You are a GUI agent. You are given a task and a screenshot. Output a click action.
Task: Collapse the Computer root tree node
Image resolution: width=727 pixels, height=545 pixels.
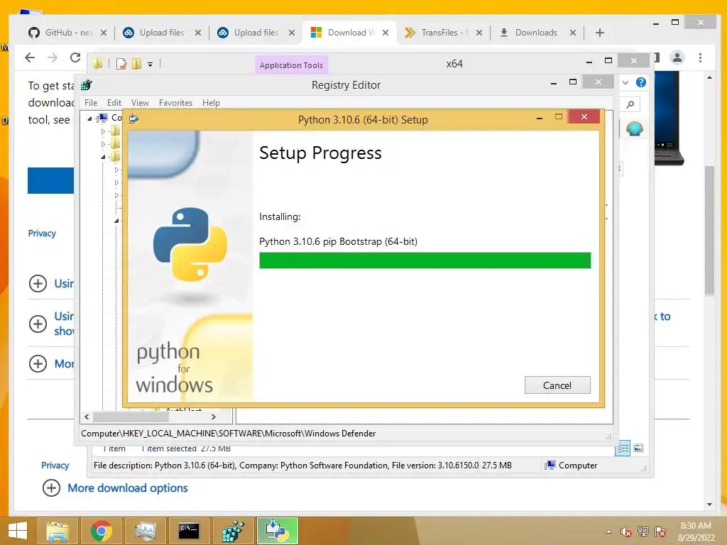(x=89, y=119)
